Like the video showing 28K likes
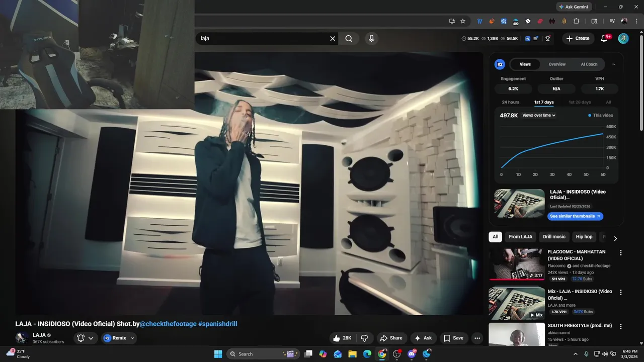This screenshot has height=362, width=644. click(x=342, y=338)
